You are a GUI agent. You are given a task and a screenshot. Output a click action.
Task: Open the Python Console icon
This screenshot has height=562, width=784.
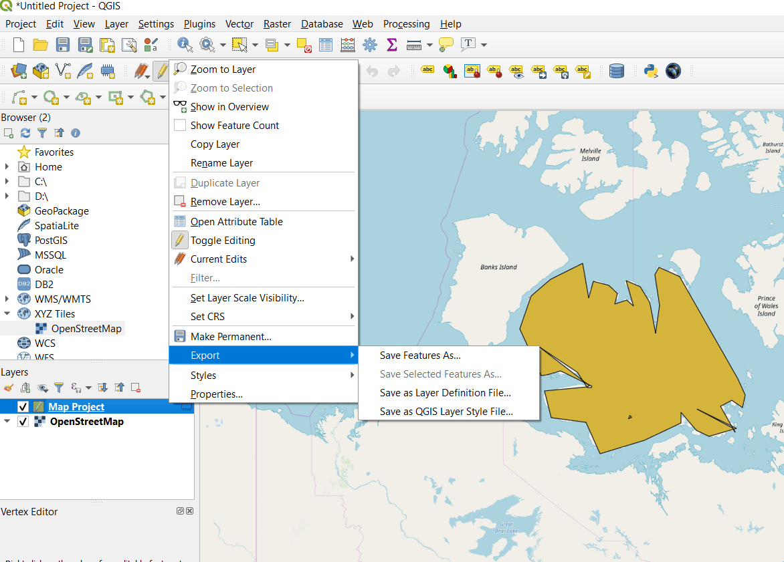point(650,71)
